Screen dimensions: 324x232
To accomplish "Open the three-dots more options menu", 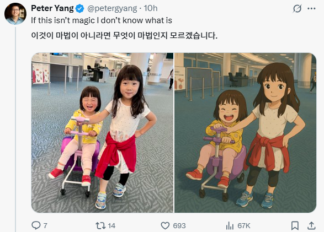I will (x=311, y=8).
